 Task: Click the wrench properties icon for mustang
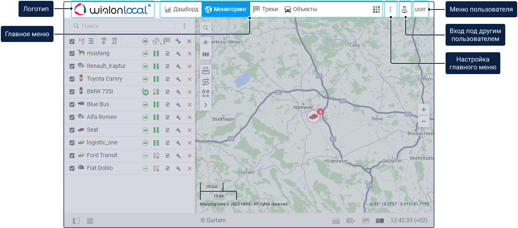point(178,54)
